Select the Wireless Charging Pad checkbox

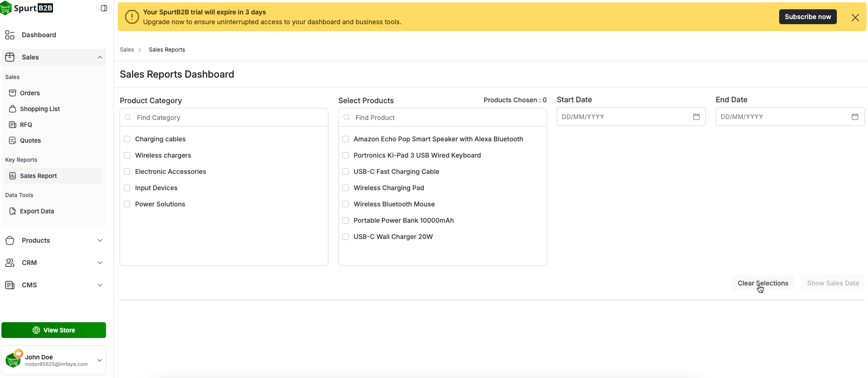[346, 188]
